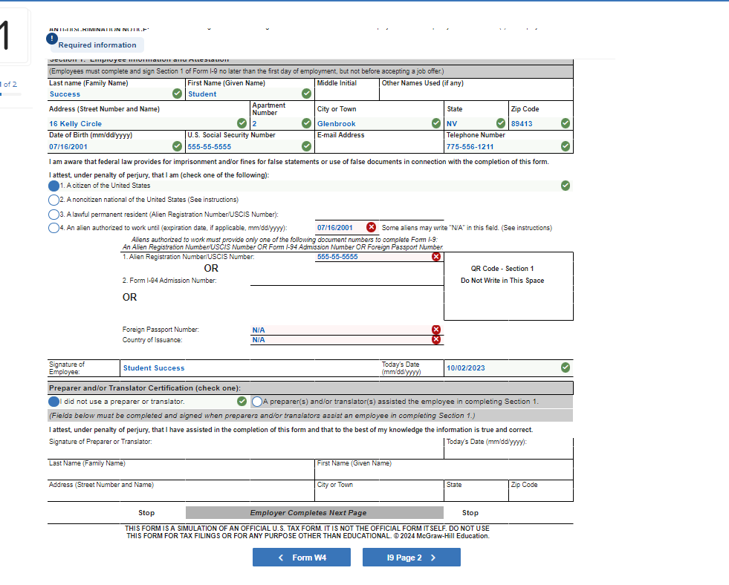729x585 pixels.
Task: Click the 'QR Code - Section 1' text
Action: [x=502, y=268]
